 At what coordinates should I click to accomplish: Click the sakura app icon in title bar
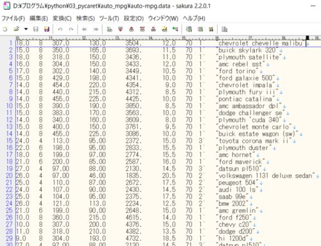coord(6,6)
